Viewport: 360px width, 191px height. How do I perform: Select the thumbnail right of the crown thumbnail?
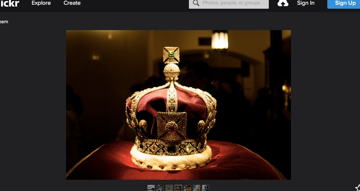coord(187,188)
